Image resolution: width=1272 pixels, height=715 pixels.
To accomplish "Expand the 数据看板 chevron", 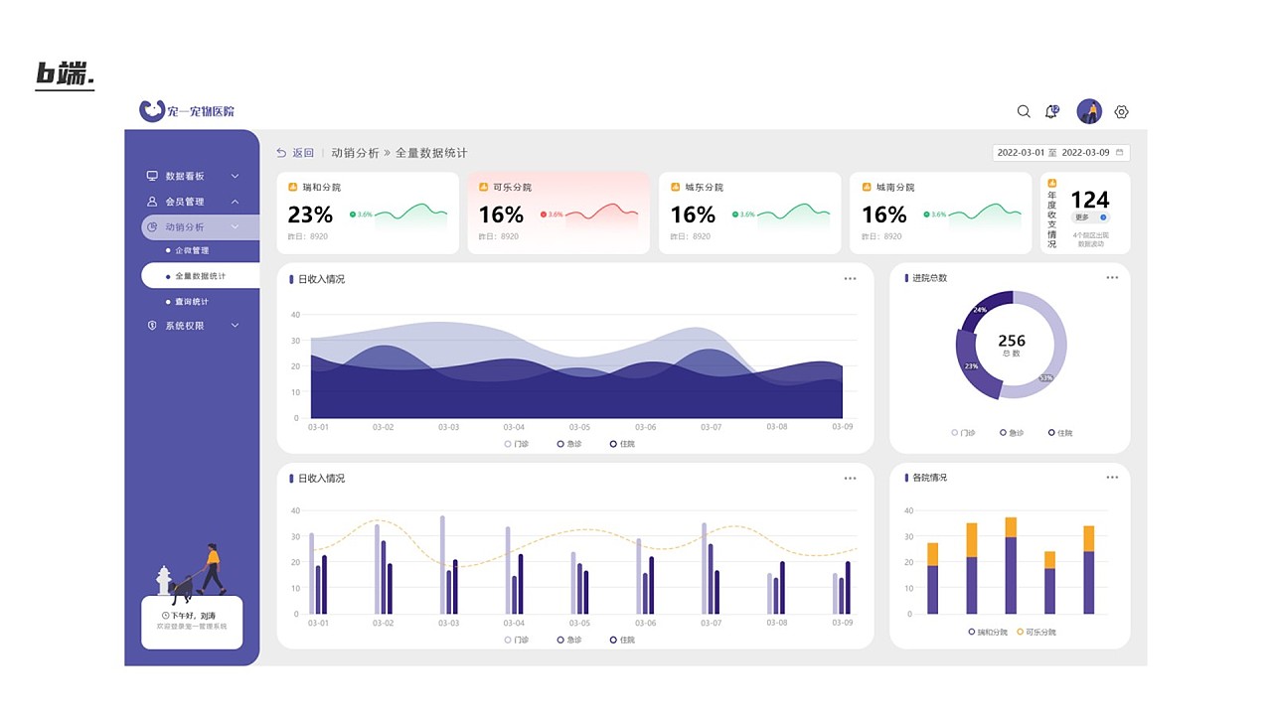I will 236,176.
